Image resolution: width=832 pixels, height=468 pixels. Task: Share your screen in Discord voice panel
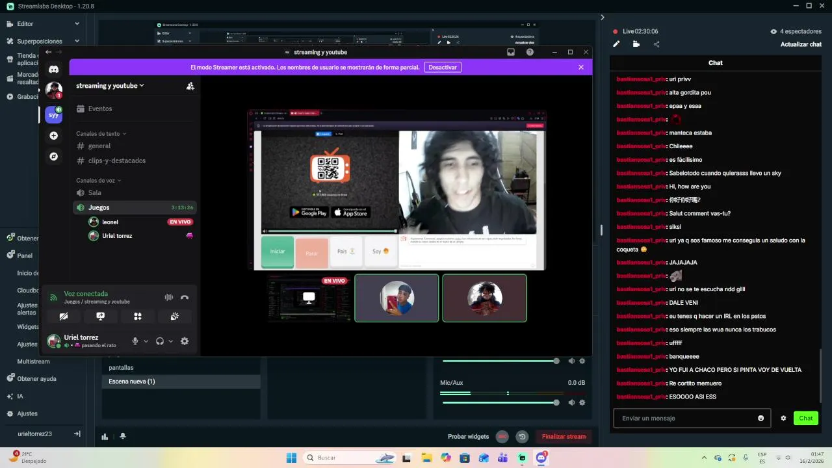click(x=101, y=317)
